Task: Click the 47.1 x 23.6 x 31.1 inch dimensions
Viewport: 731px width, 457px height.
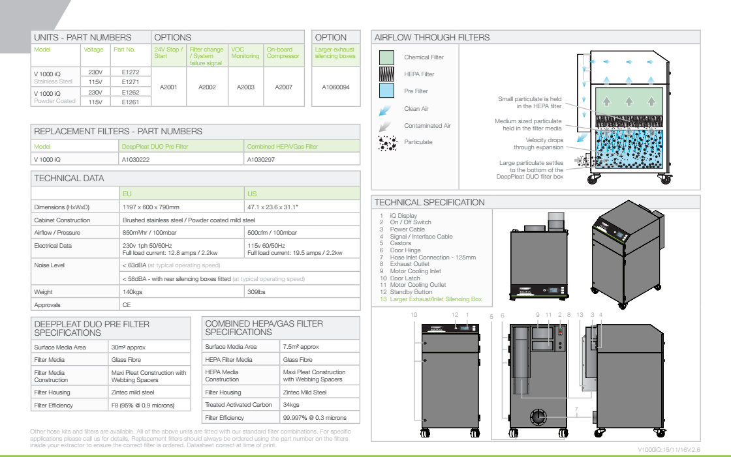Action: (273, 207)
